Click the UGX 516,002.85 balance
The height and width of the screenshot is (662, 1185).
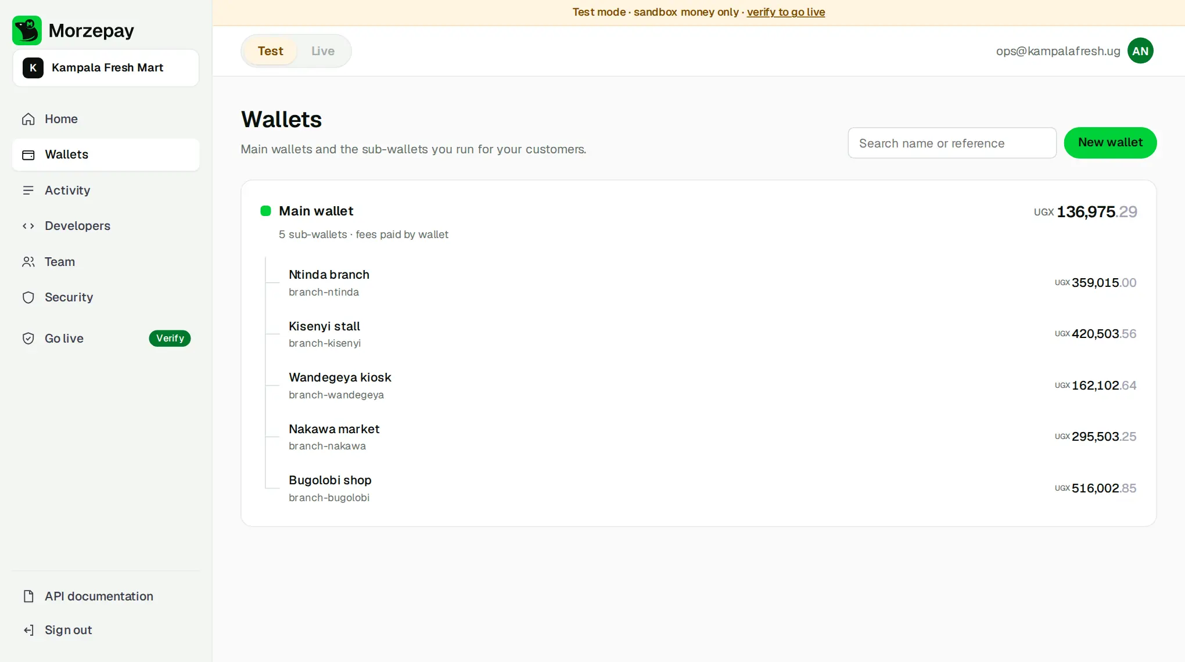point(1096,488)
